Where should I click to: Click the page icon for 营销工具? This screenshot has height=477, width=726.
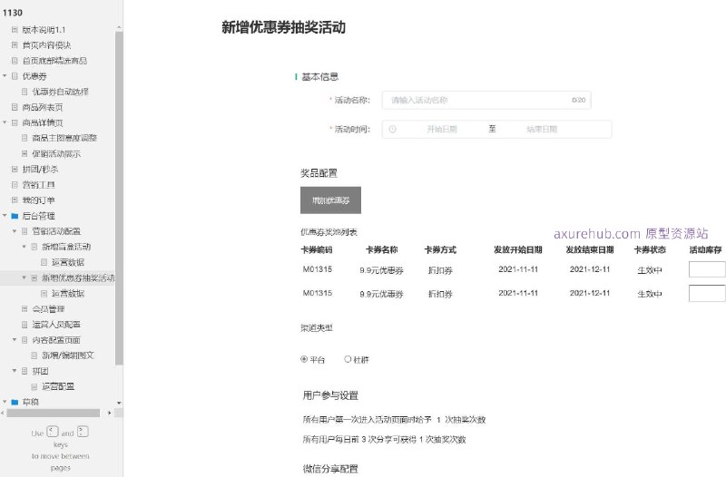(x=15, y=185)
